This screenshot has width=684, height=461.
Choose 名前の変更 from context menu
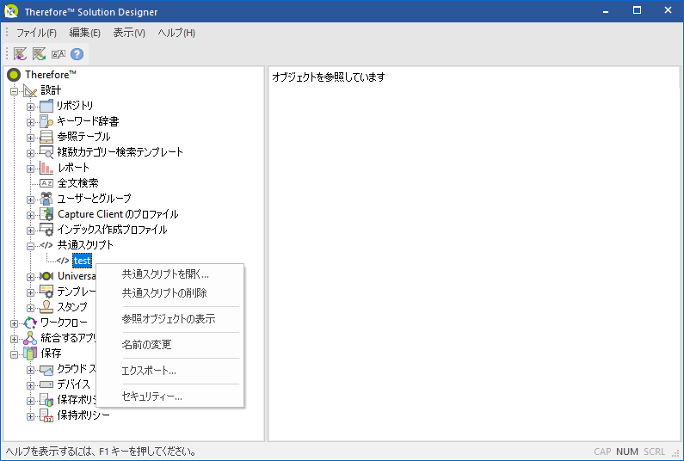pyautogui.click(x=169, y=345)
